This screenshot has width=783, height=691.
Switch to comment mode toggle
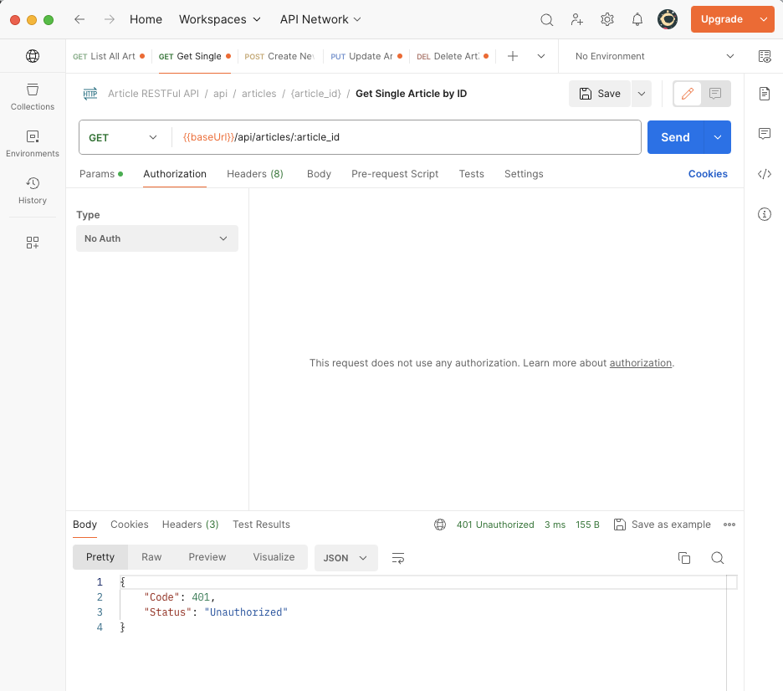pos(715,94)
